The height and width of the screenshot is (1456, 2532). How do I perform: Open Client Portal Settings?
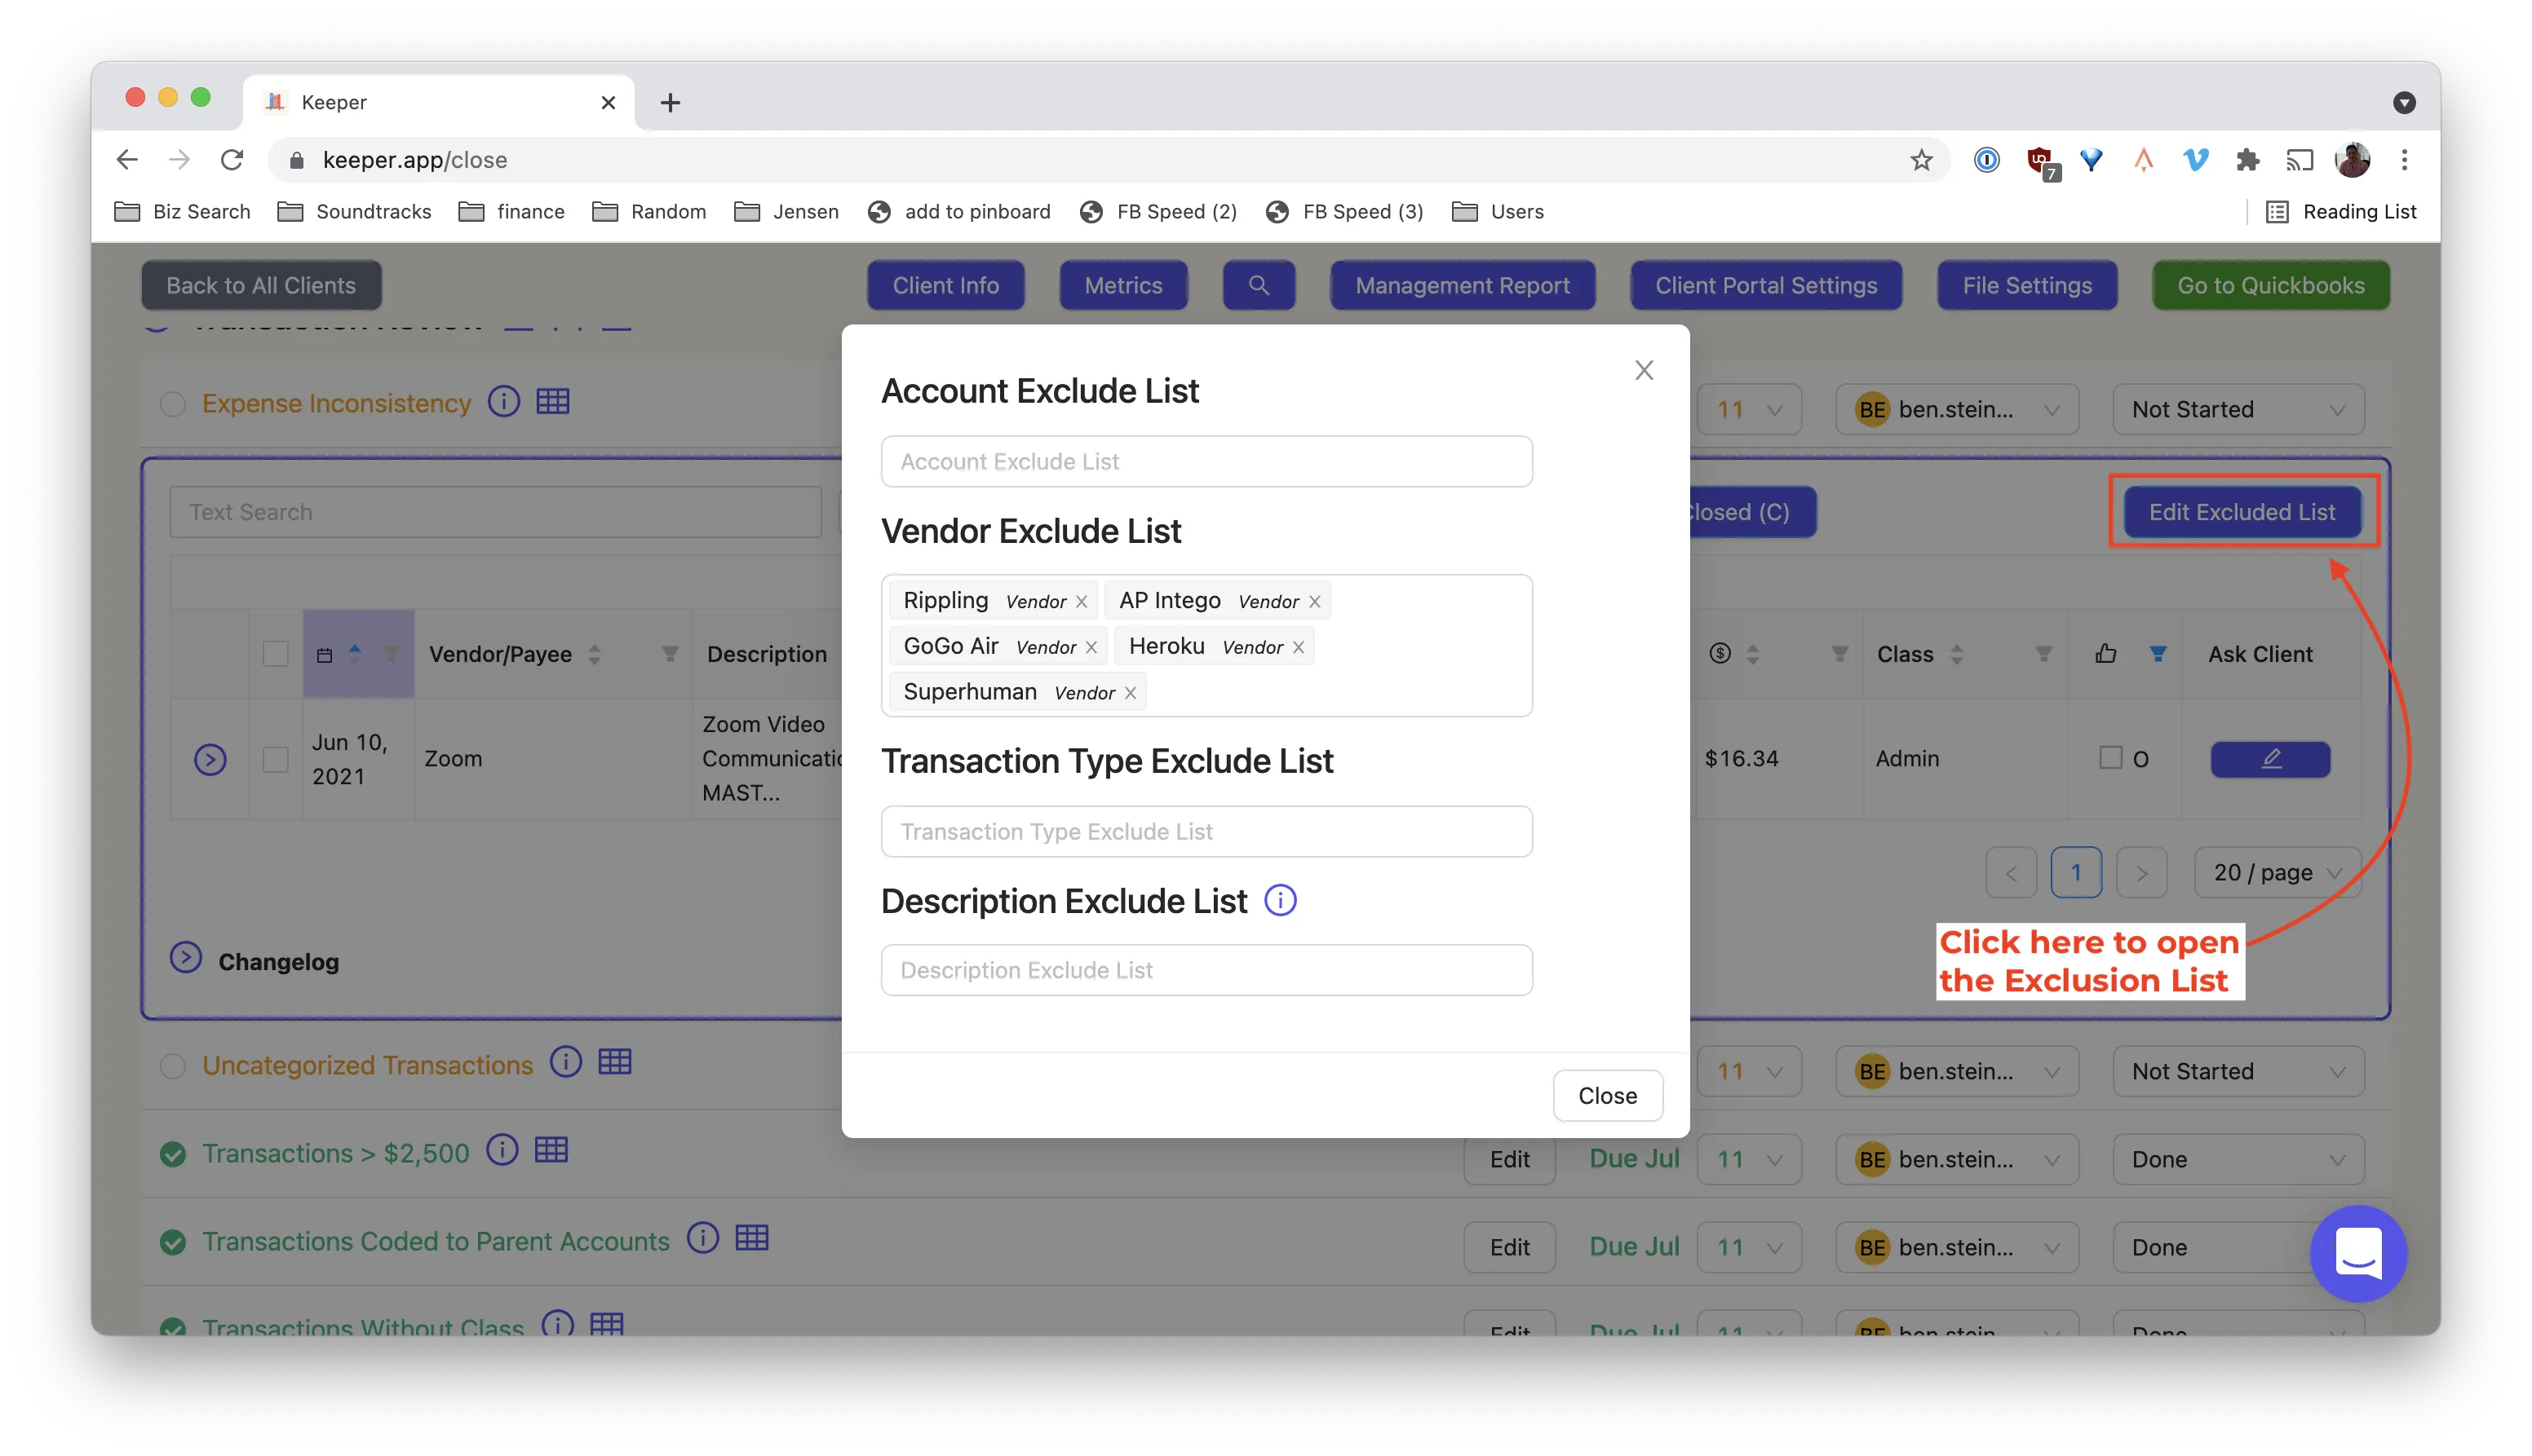point(1766,286)
